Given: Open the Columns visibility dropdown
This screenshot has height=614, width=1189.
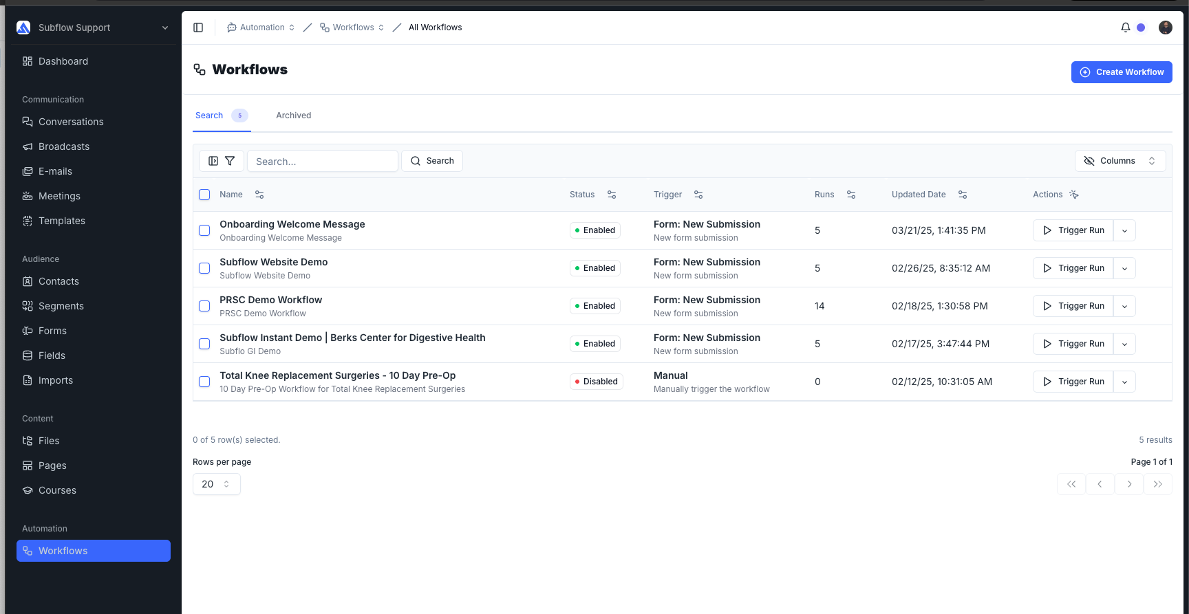Looking at the screenshot, I should click(1120, 161).
